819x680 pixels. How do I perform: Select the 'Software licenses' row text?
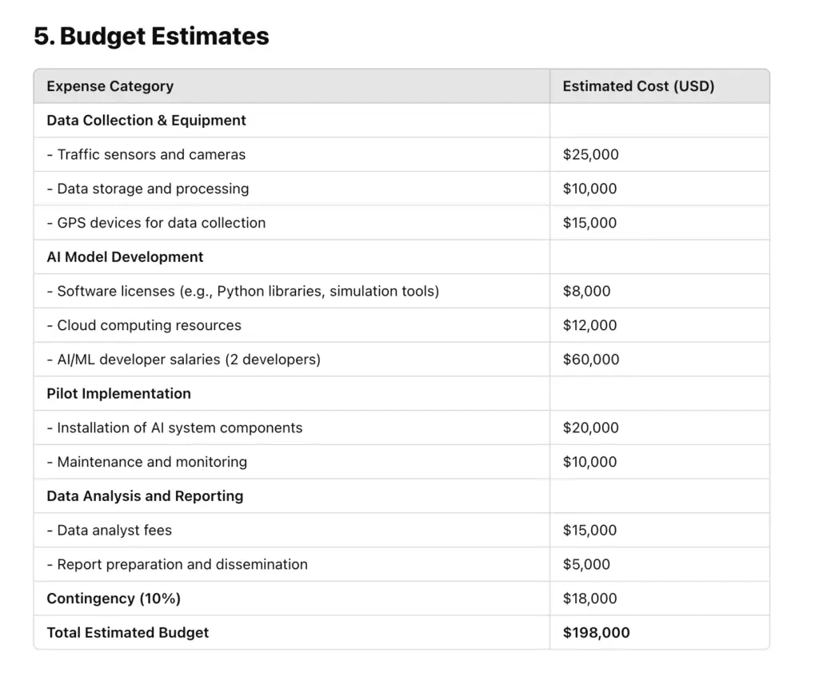243,291
